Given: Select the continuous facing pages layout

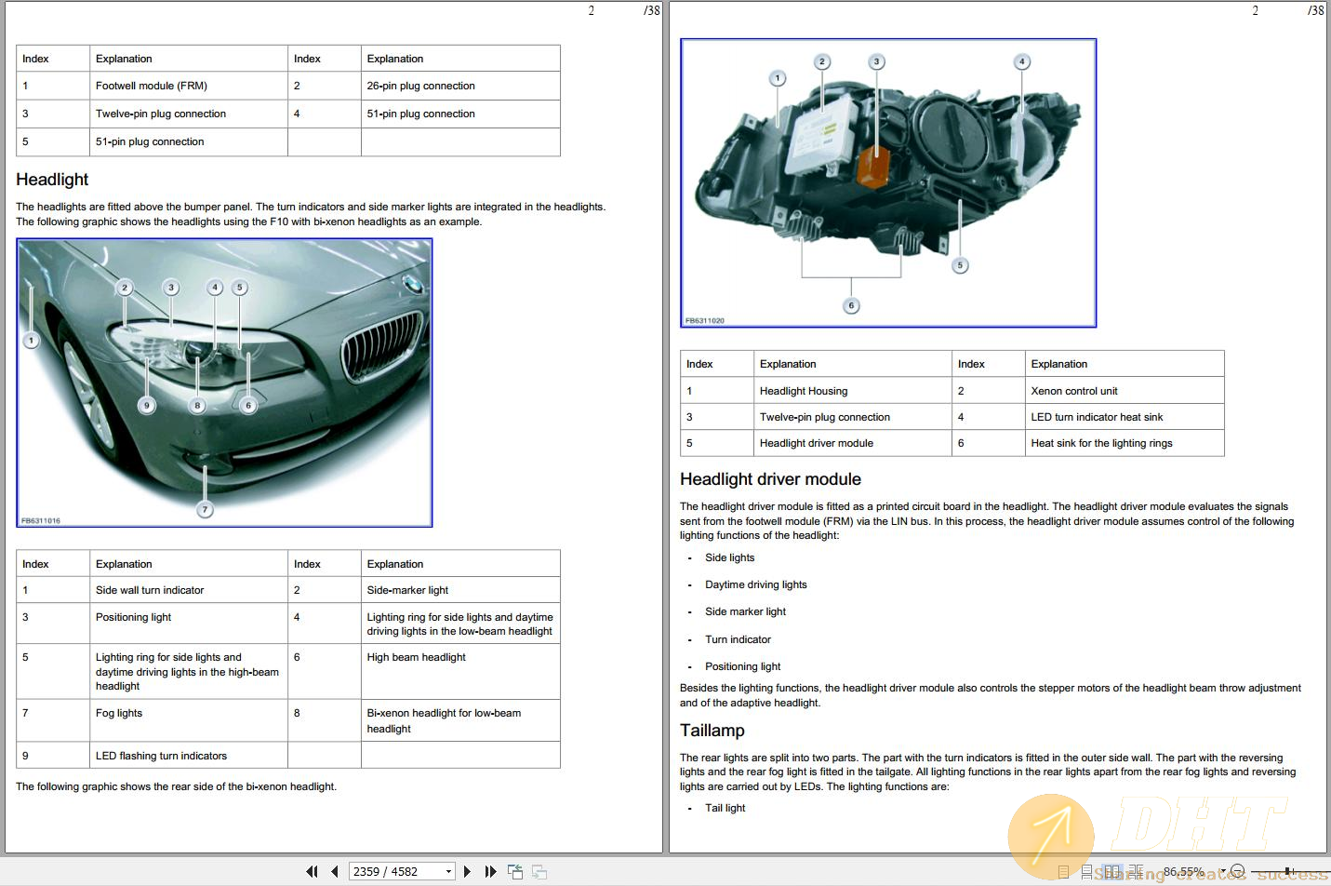Looking at the screenshot, I should point(1136,872).
